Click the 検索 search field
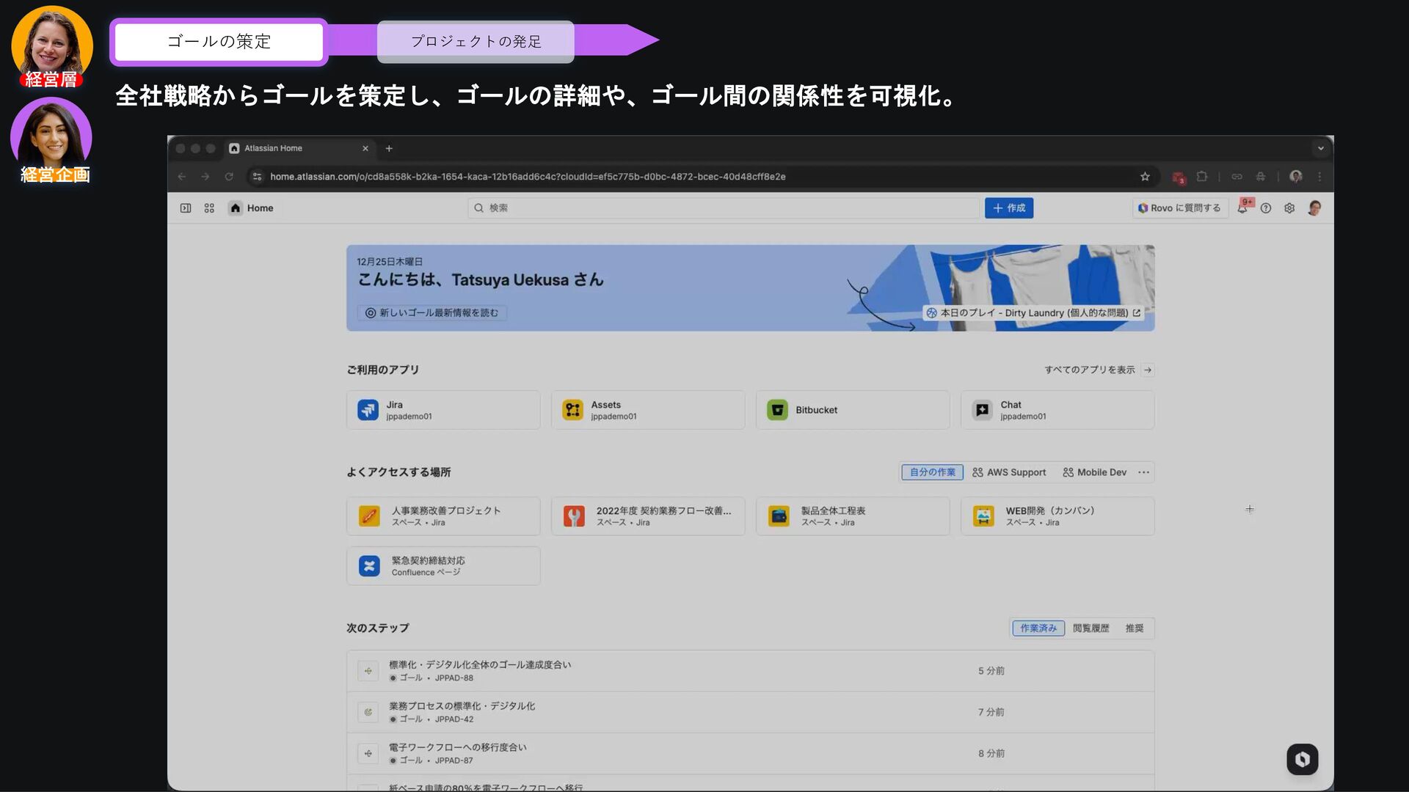This screenshot has height=792, width=1409. [723, 208]
